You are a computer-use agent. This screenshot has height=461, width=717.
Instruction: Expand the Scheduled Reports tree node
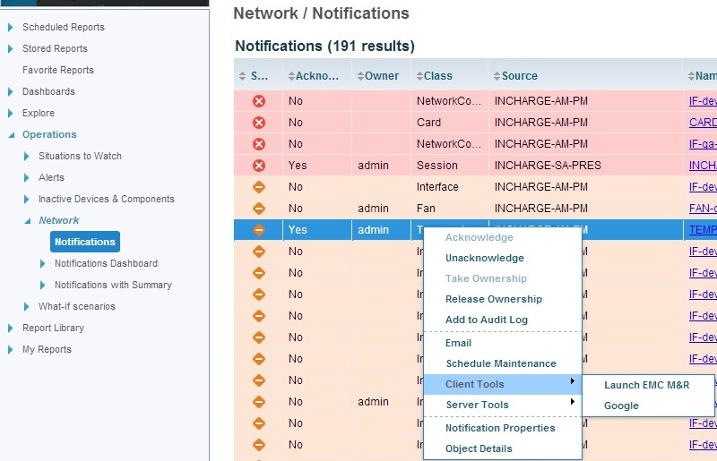(11, 27)
